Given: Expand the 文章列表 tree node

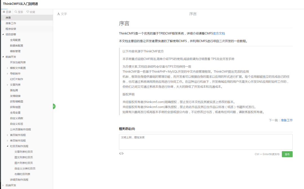Looking at the screenshot, I should click(x=8, y=85).
